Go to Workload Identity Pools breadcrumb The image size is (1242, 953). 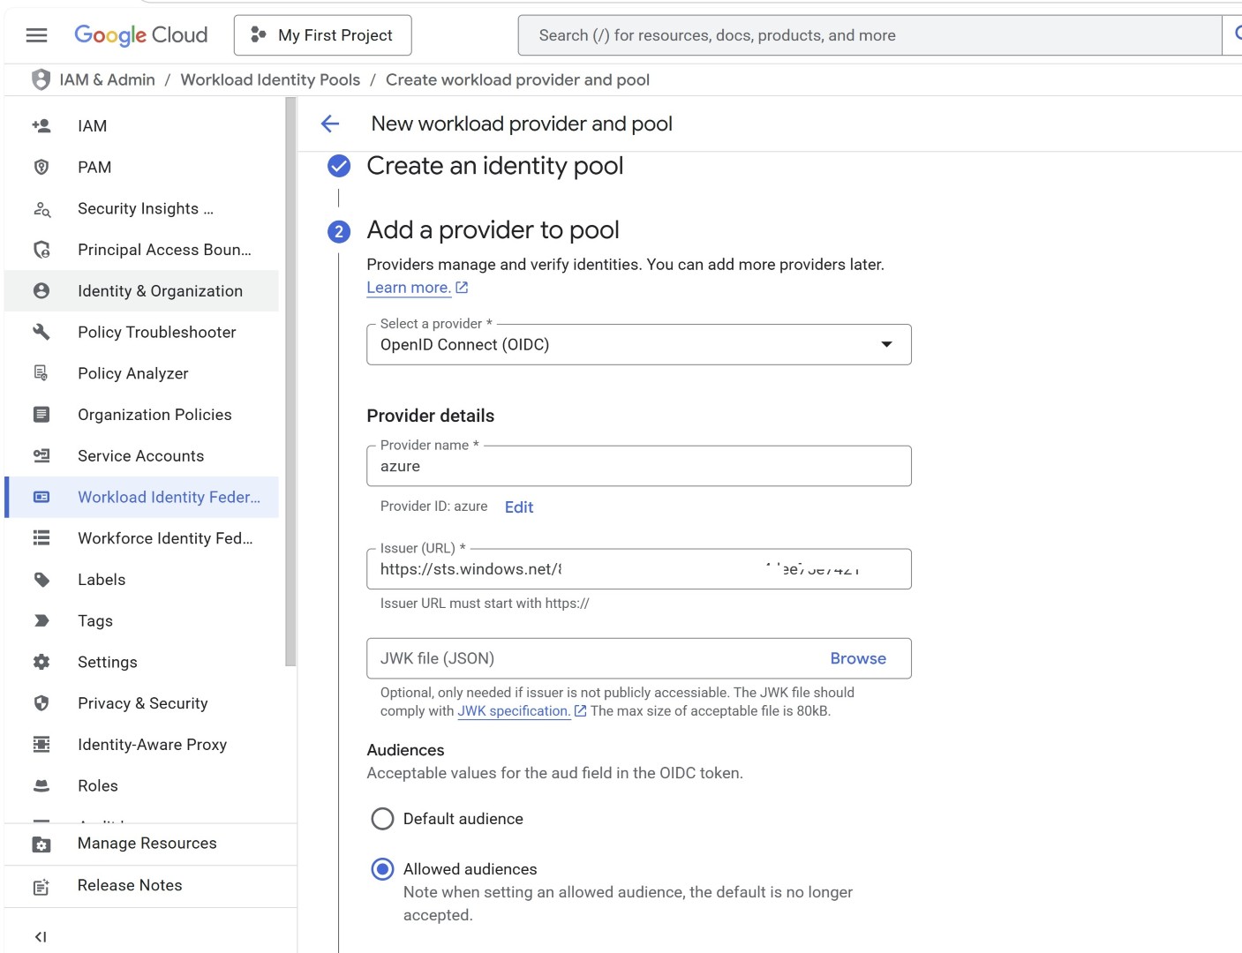[270, 79]
